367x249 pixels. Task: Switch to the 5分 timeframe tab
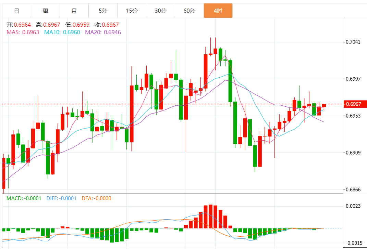click(103, 11)
